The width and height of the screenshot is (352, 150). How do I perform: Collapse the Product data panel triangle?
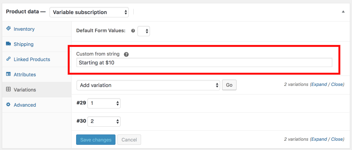pos(343,11)
